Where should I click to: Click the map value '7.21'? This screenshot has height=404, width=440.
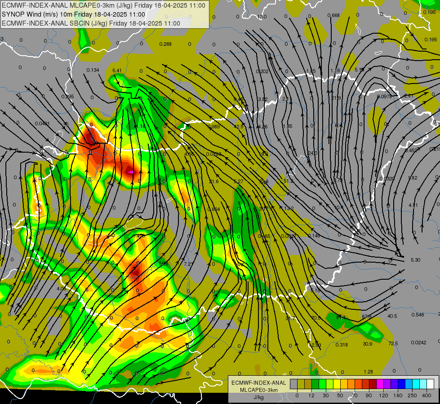(x=189, y=264)
